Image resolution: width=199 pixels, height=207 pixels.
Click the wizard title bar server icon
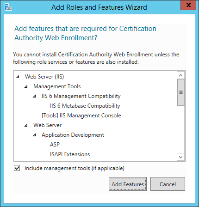(8, 7)
